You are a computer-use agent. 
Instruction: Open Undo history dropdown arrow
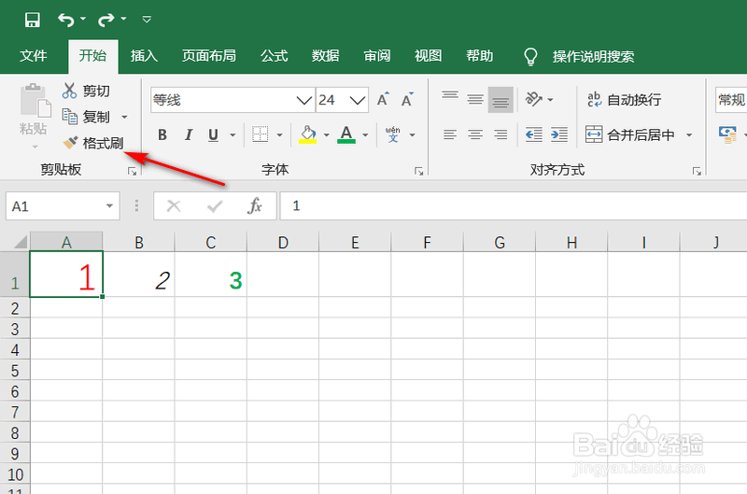(x=83, y=19)
